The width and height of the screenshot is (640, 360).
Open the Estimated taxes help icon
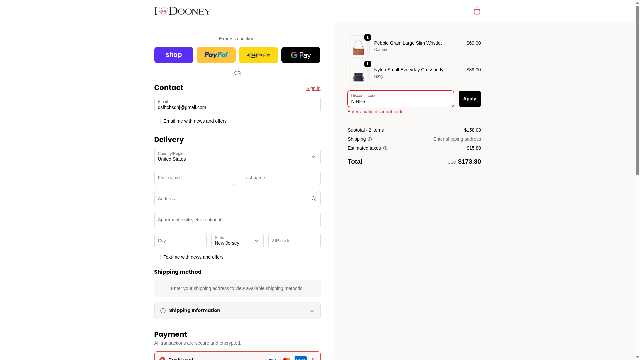point(385,148)
